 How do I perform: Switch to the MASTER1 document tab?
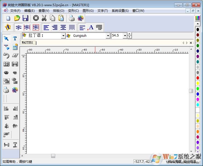(x=27, y=43)
